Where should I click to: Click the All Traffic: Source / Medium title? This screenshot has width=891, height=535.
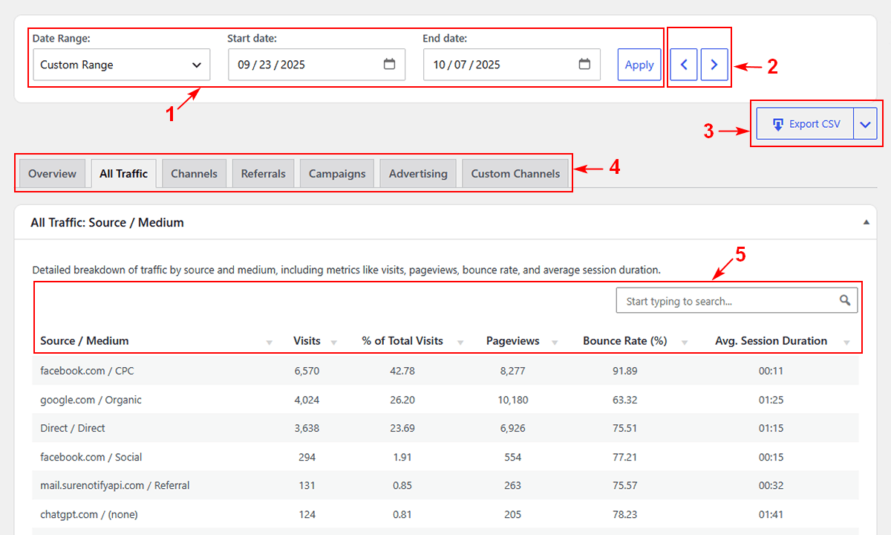click(107, 222)
